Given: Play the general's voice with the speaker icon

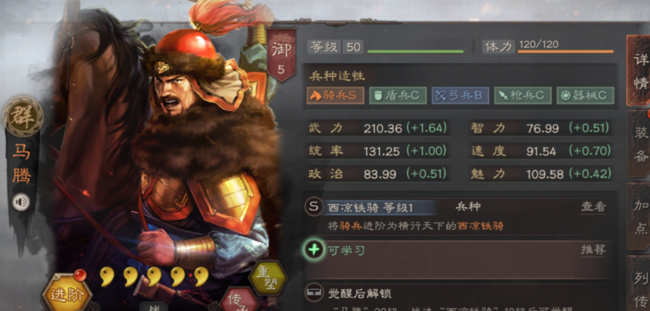Looking at the screenshot, I should (x=20, y=203).
